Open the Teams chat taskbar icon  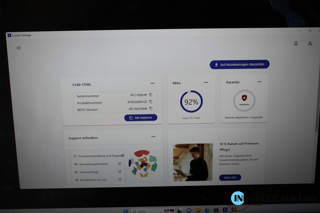pos(189,211)
